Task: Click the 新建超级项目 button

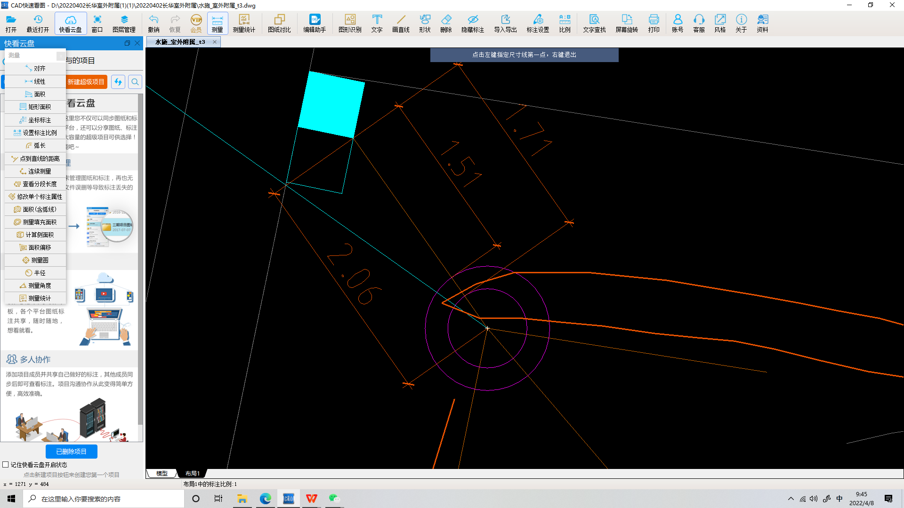Action: pos(86,82)
